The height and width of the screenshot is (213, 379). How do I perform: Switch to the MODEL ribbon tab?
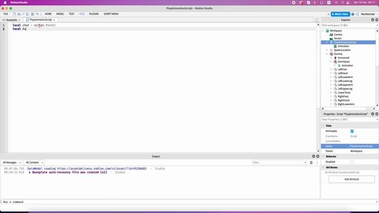[60, 14]
